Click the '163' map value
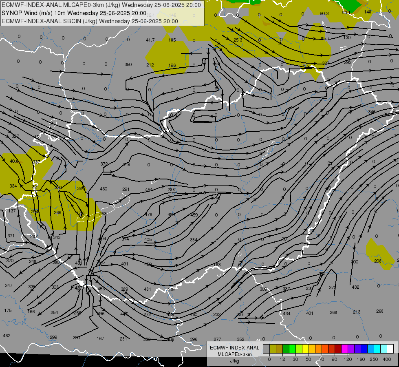 coord(217,265)
